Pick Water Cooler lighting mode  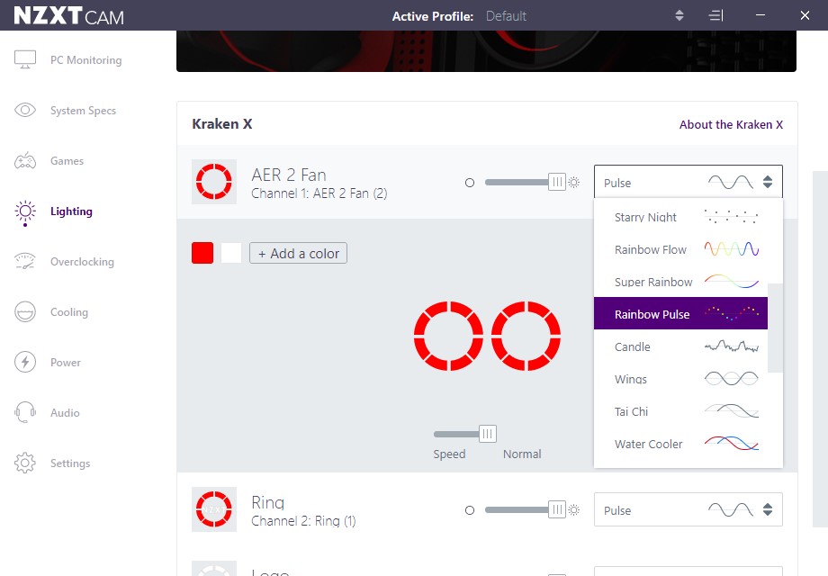(680, 444)
